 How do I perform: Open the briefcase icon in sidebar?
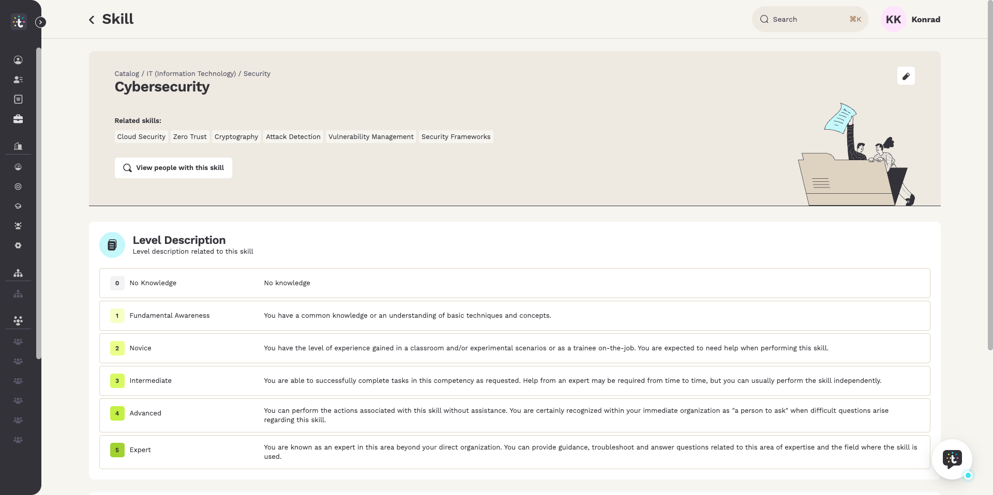pos(18,119)
